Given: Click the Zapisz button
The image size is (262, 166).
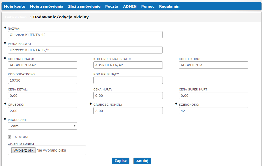Looking at the screenshot, I should [x=120, y=161].
